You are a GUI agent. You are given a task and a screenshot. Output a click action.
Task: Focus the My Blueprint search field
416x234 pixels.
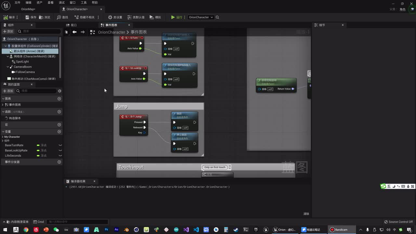pos(36,91)
